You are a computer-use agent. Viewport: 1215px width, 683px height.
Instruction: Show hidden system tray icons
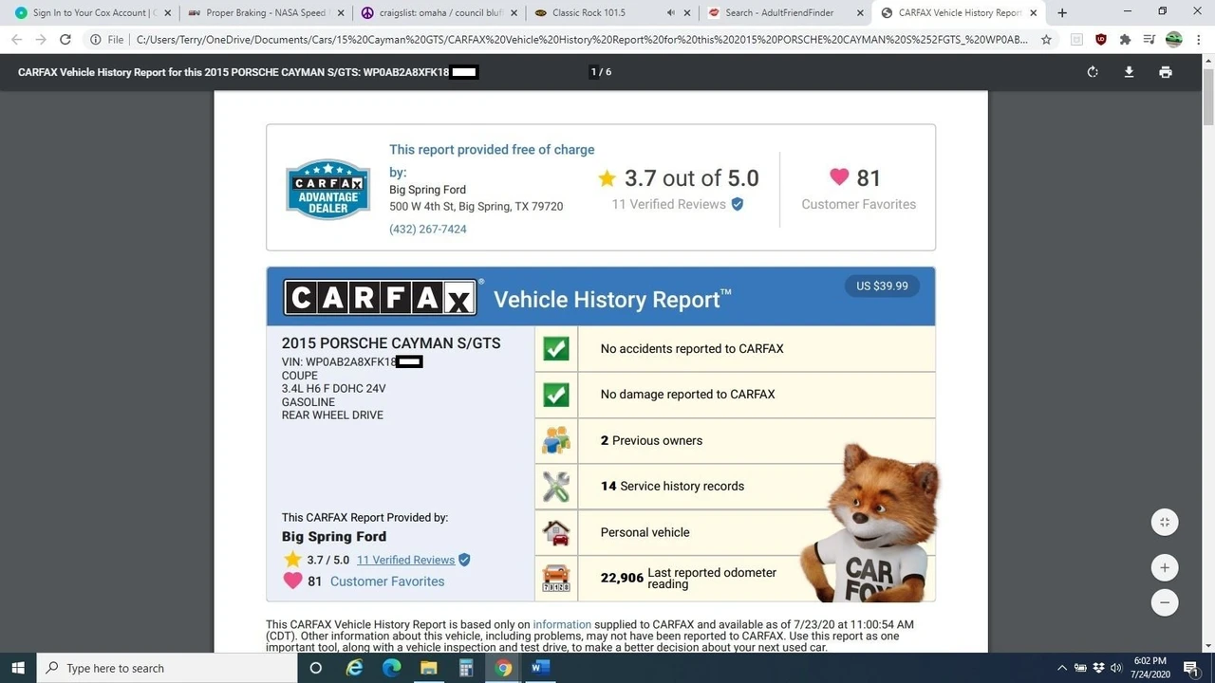1062,668
